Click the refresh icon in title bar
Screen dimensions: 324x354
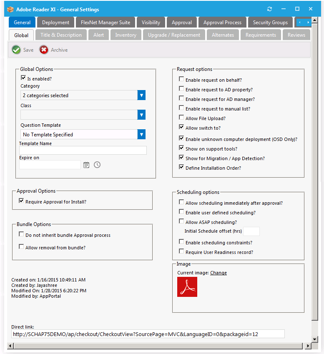(x=269, y=9)
